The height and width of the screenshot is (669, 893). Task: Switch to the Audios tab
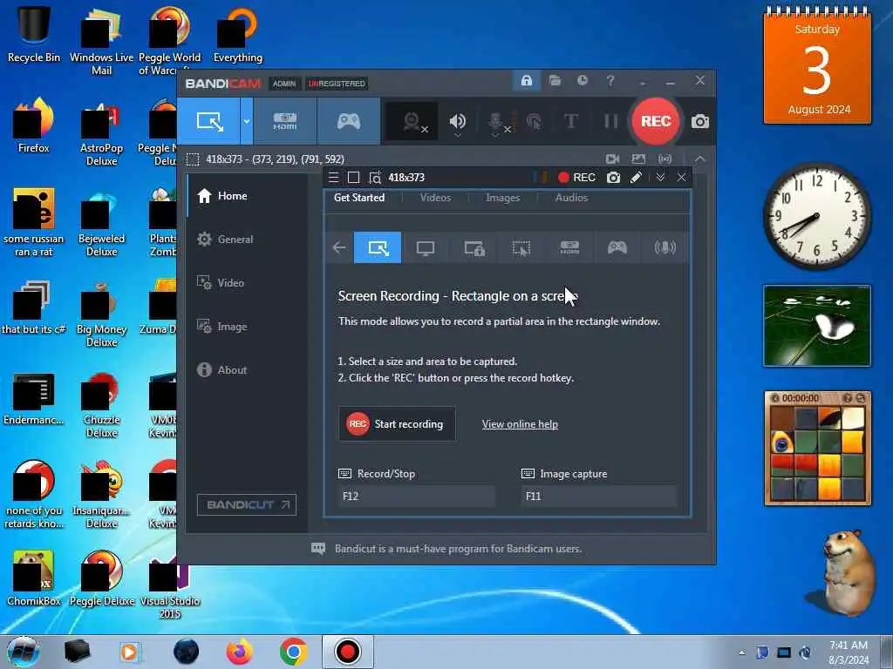[571, 198]
